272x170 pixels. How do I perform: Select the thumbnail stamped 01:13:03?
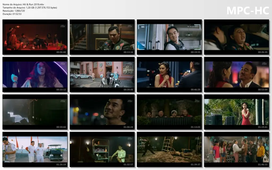169,112
